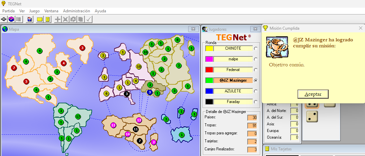Select the yellow country with 6 troops

point(106,94)
